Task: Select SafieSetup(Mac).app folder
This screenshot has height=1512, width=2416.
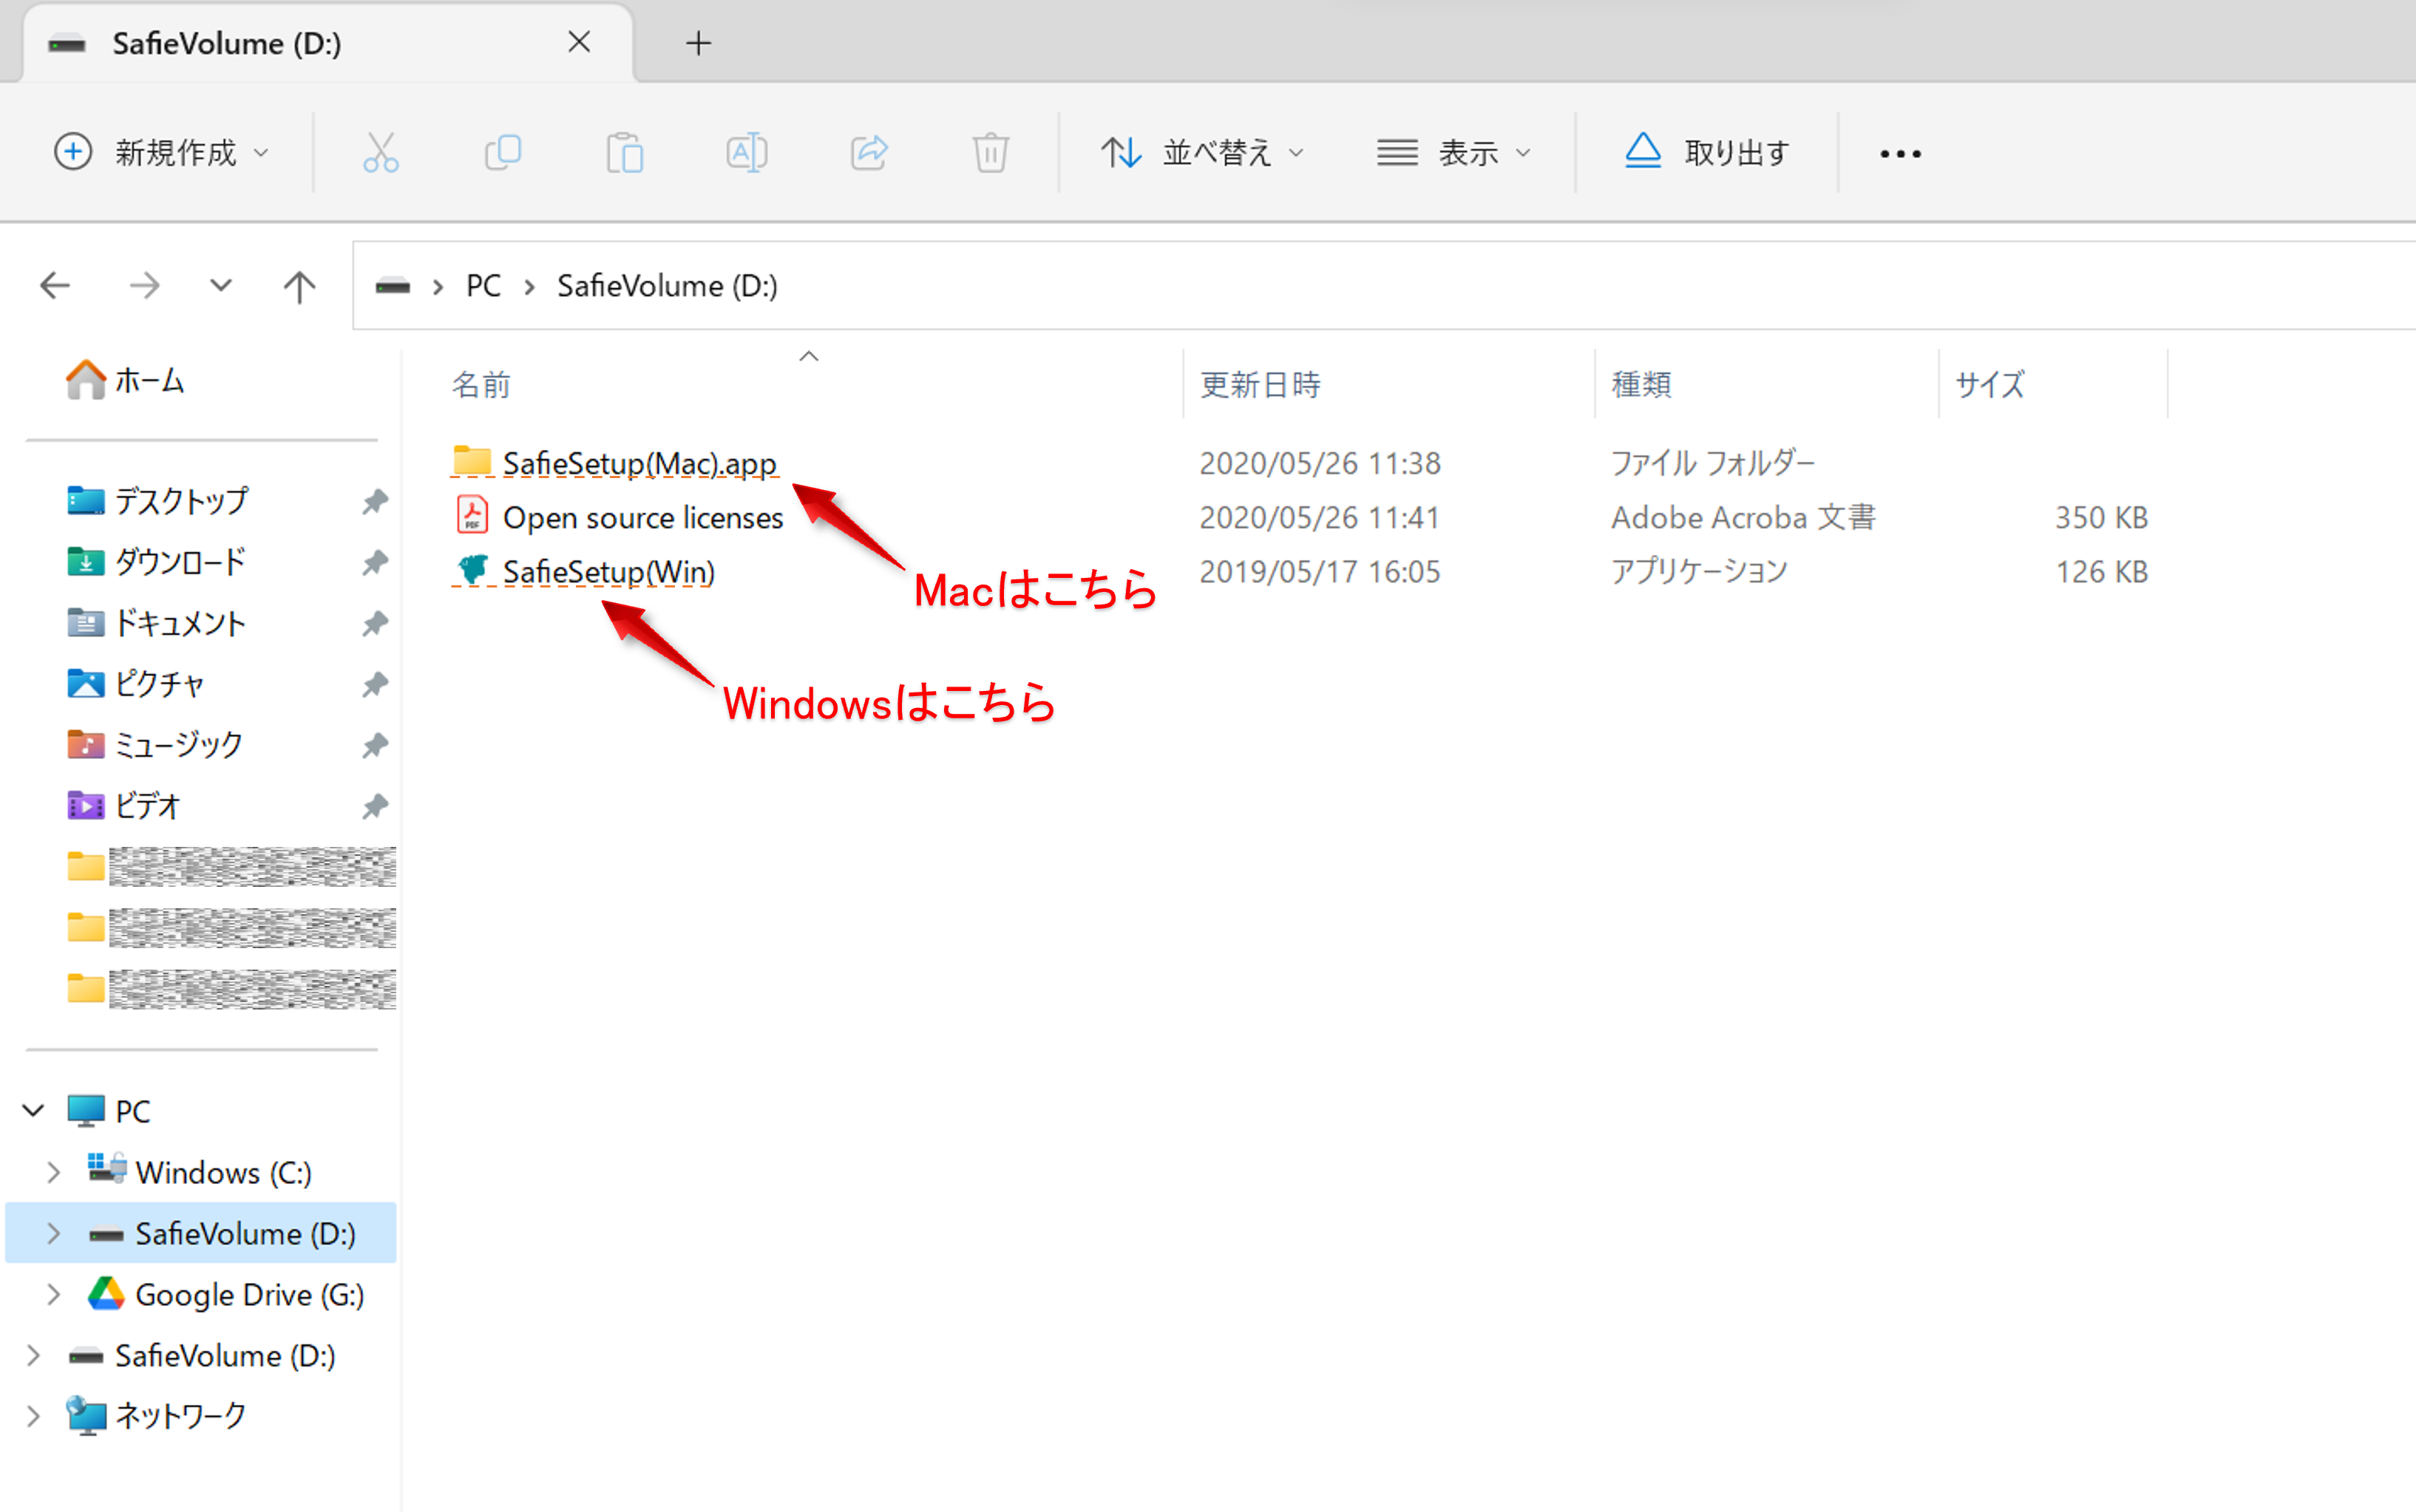Action: 639,463
